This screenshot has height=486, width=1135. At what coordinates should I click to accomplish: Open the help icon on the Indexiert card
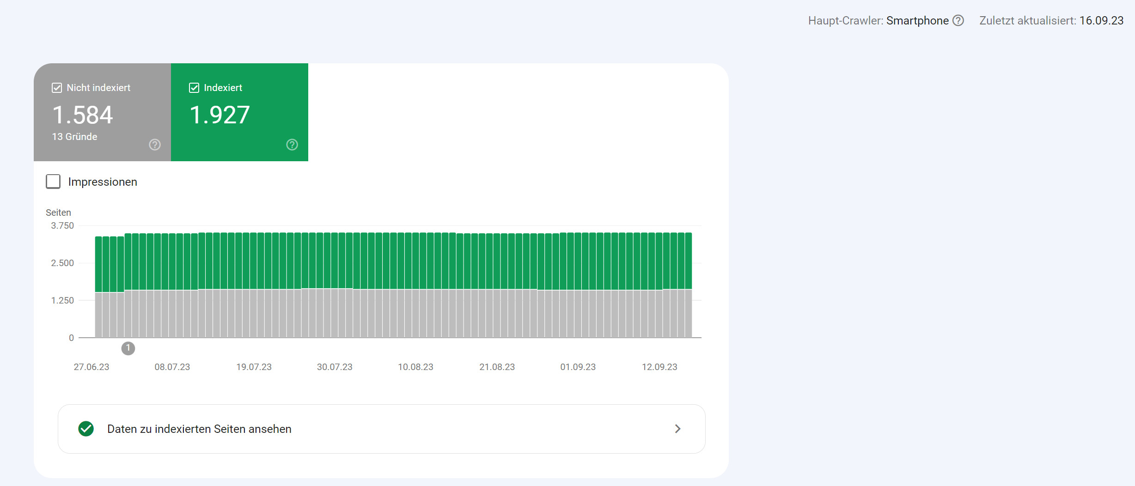(292, 145)
